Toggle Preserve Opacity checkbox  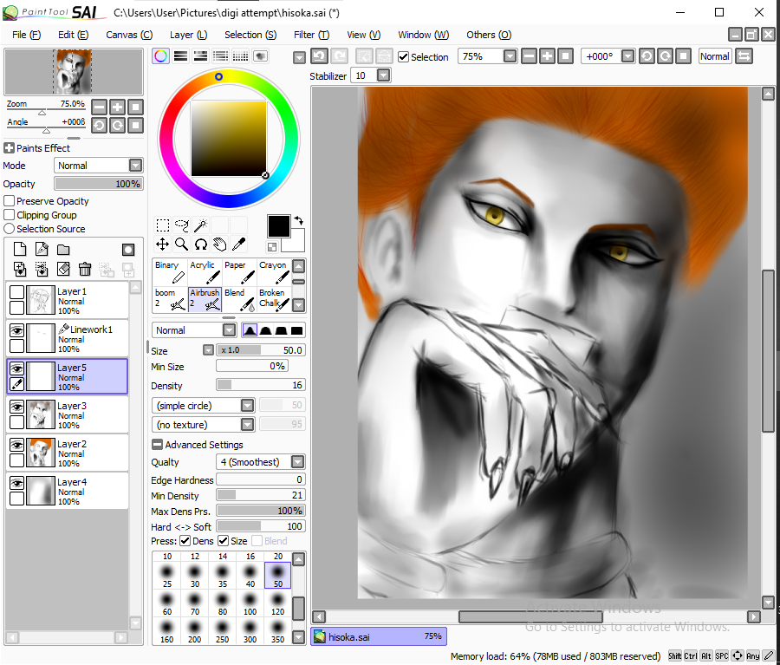pos(9,201)
